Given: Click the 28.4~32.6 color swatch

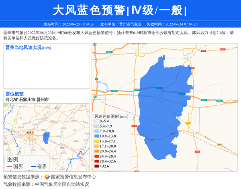Looking at the screenshot, I should [x=97, y=161].
